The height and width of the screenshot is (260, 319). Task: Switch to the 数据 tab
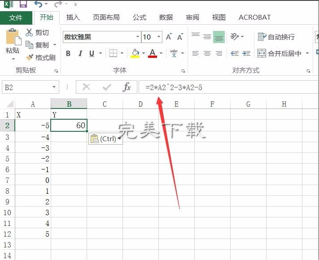tap(166, 17)
